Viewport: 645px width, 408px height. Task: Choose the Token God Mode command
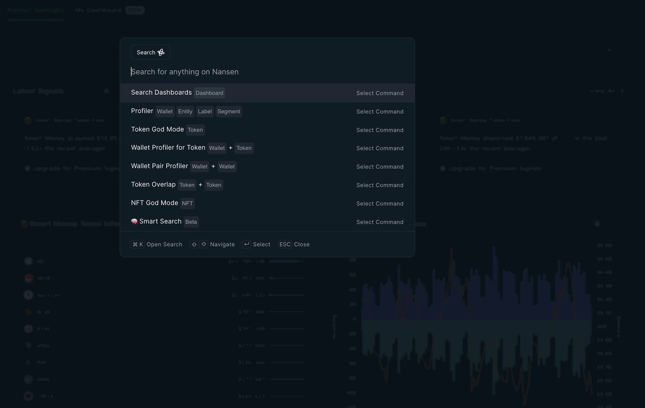click(x=267, y=130)
